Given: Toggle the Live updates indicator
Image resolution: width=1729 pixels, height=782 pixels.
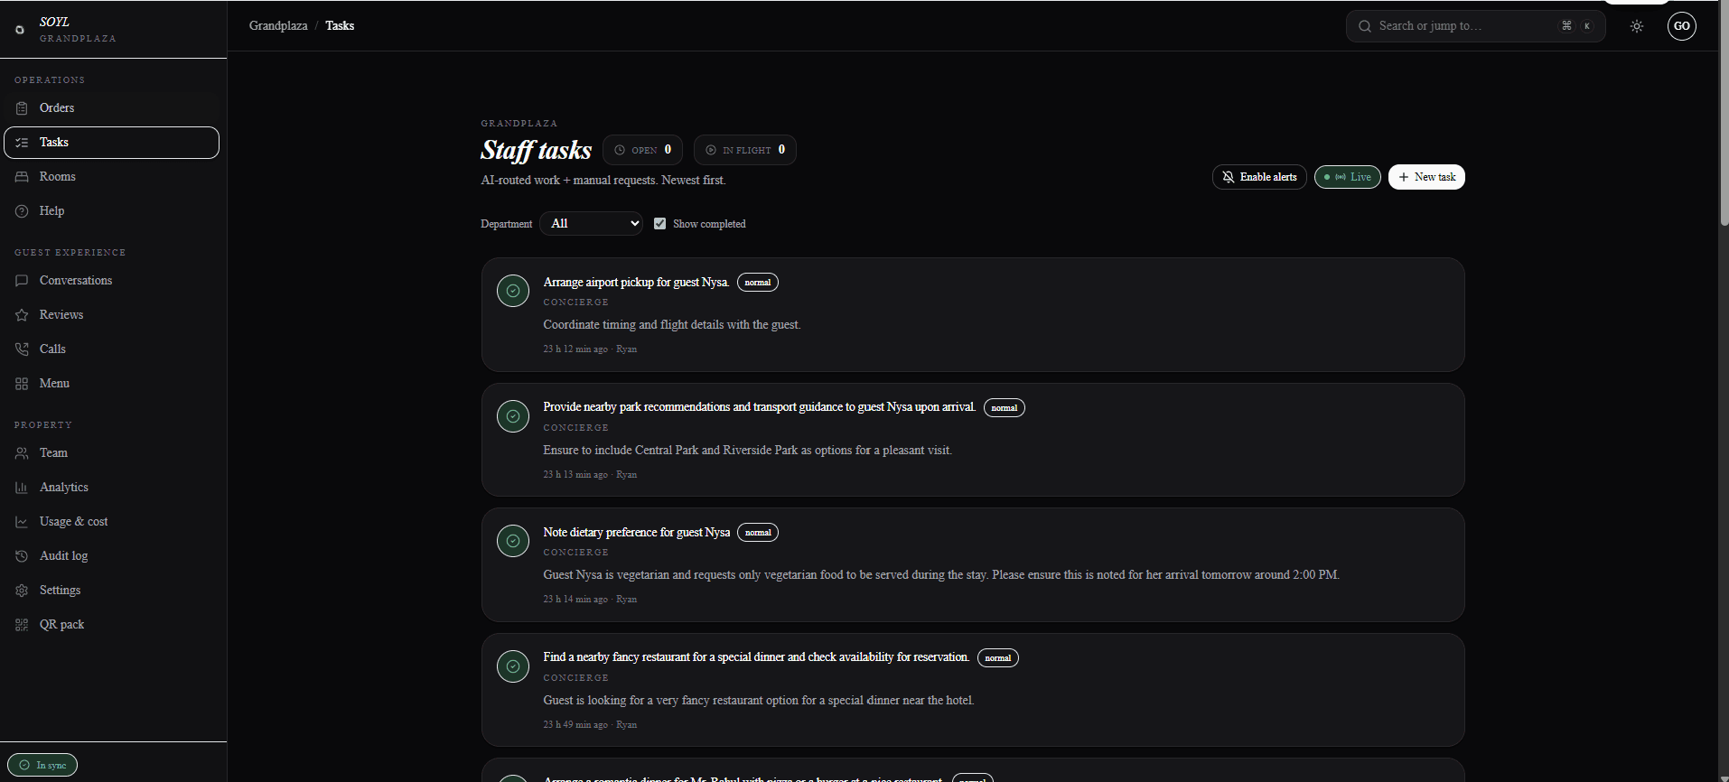Looking at the screenshot, I should coord(1347,177).
